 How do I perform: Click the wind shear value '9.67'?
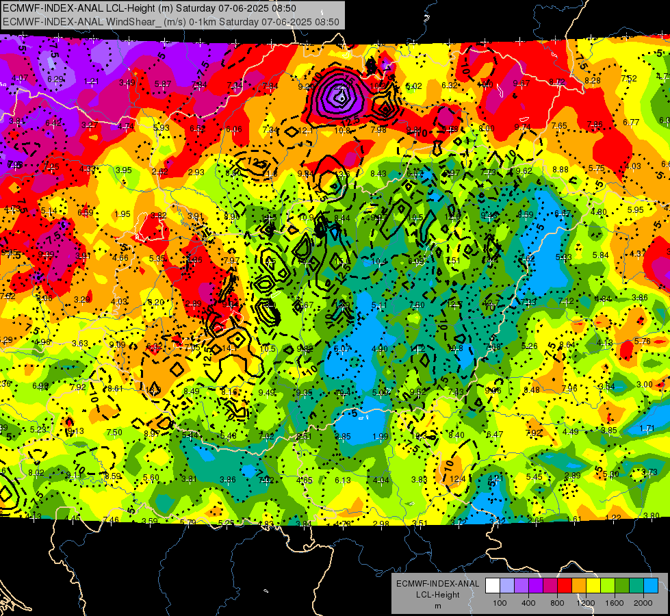coord(521,84)
